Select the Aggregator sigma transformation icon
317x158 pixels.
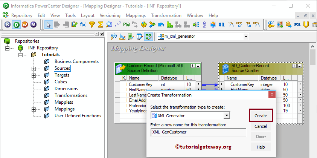coord(101,25)
